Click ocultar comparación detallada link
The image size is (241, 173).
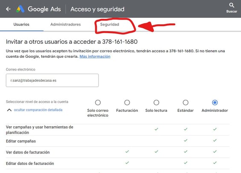coord(38,110)
